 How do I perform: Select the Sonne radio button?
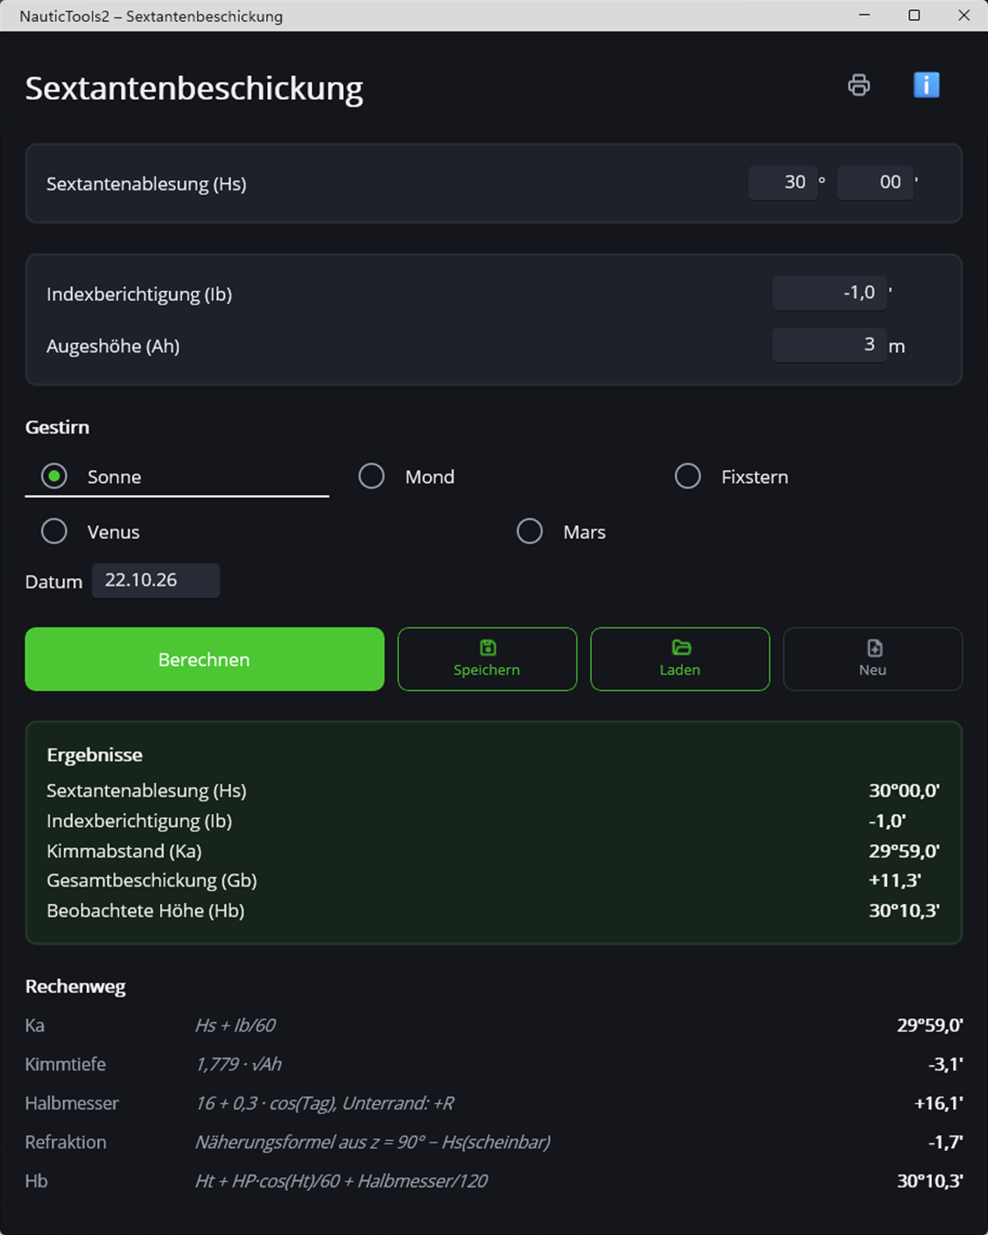(54, 477)
